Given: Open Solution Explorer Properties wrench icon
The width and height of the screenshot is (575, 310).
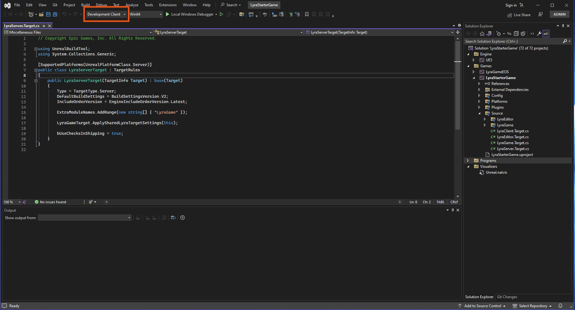Looking at the screenshot, I should pos(539,34).
